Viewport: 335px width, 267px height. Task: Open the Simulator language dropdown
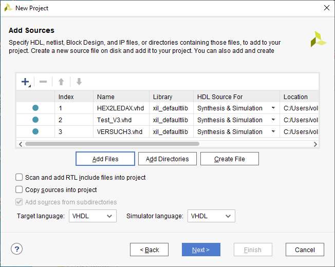tap(211, 216)
